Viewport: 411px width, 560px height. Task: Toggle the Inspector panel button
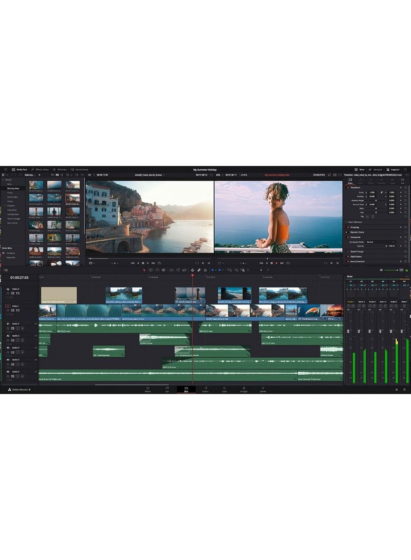[x=393, y=170]
